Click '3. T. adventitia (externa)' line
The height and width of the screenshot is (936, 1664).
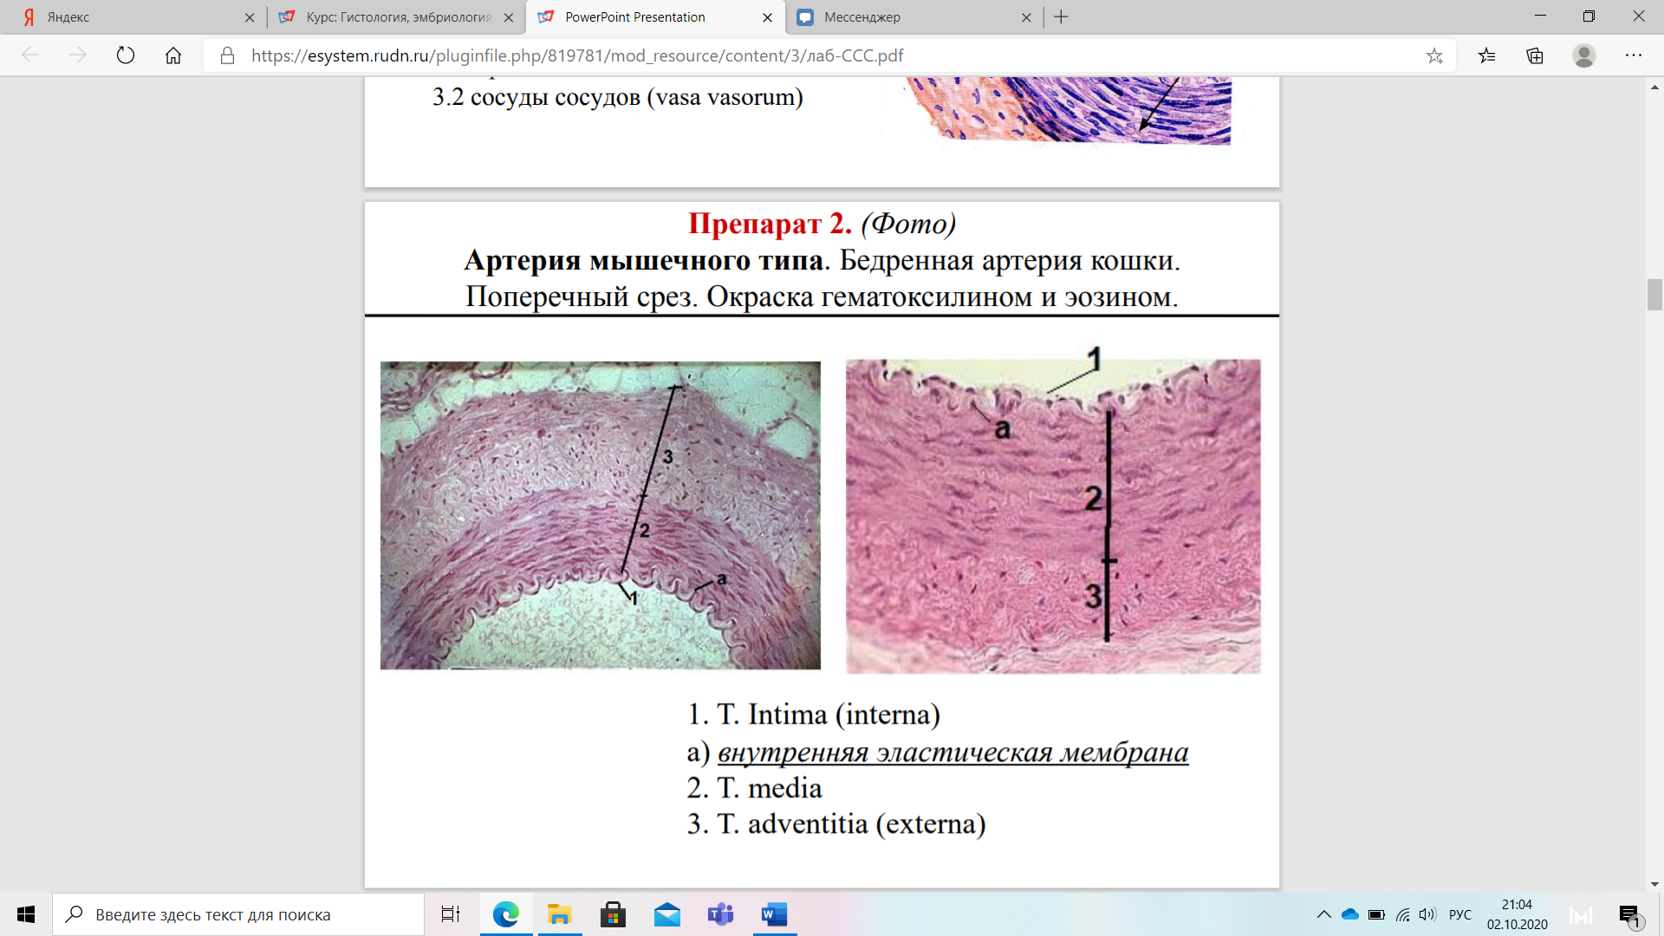click(836, 823)
